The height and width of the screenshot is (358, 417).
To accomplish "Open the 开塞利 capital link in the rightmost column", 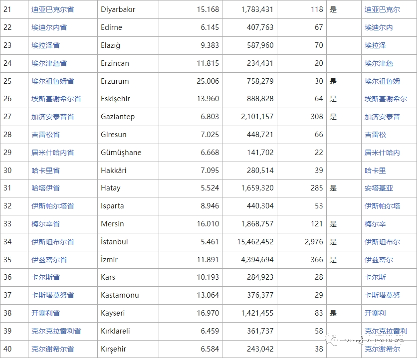I will coord(375,313).
